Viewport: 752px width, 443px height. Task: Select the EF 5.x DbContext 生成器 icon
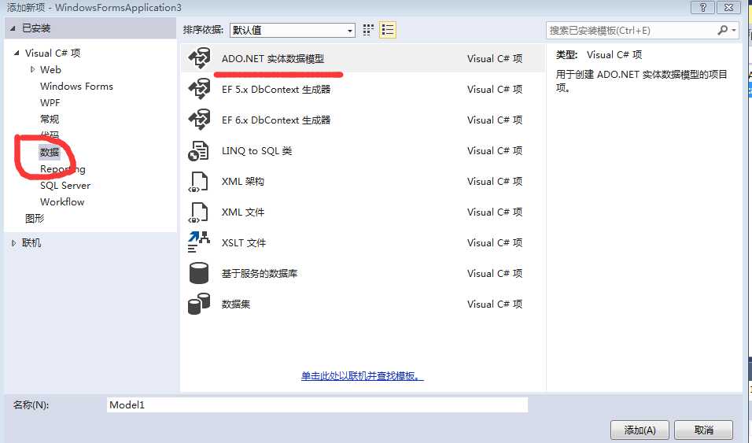pyautogui.click(x=199, y=89)
